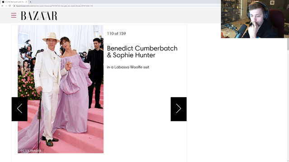Click the page vertical scrollbar thumb
Image resolution: width=289 pixels, height=162 pixels.
click(x=288, y=44)
